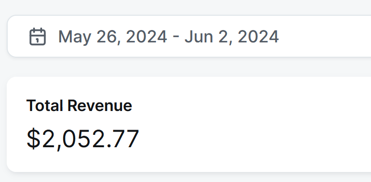Screen dimensions: 371x182
Task: Click the Total Revenue heading
Action: [x=79, y=105]
